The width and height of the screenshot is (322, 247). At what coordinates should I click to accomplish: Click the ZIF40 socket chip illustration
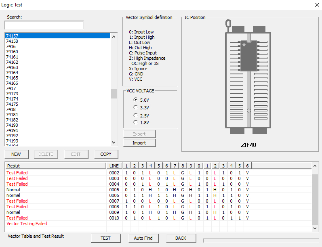point(248,77)
